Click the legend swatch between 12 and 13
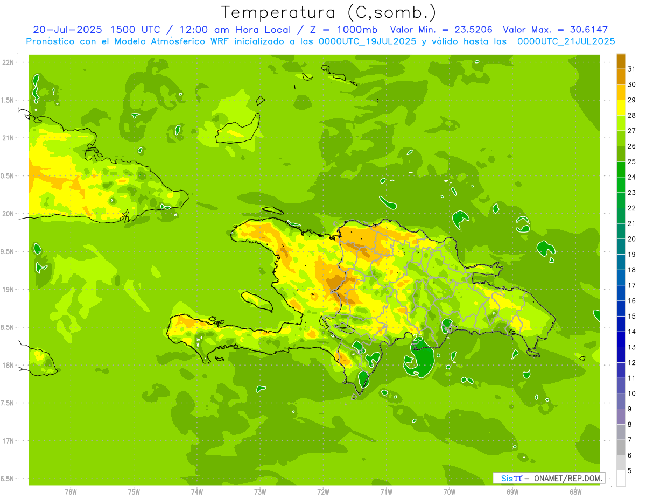The width and height of the screenshot is (646, 499). point(621,355)
